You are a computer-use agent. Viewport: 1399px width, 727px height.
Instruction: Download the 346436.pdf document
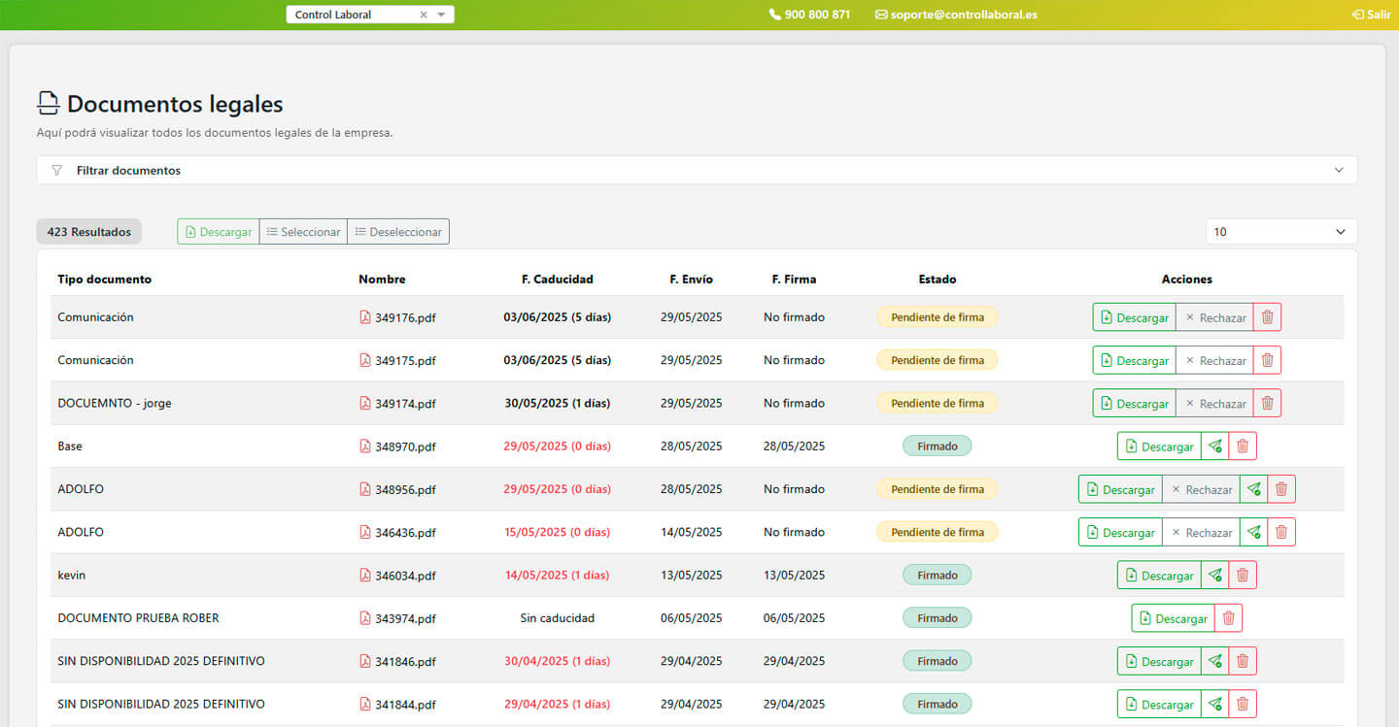[x=1120, y=532]
